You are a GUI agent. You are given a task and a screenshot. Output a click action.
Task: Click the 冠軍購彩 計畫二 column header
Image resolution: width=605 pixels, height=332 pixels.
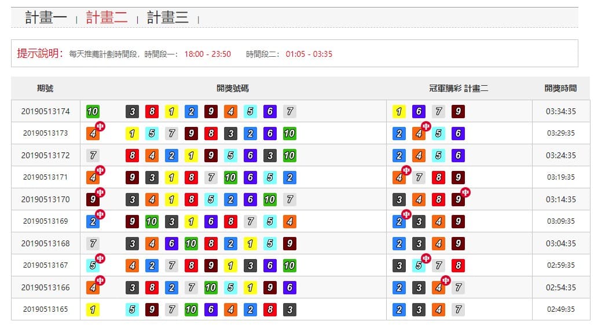pyautogui.click(x=459, y=89)
